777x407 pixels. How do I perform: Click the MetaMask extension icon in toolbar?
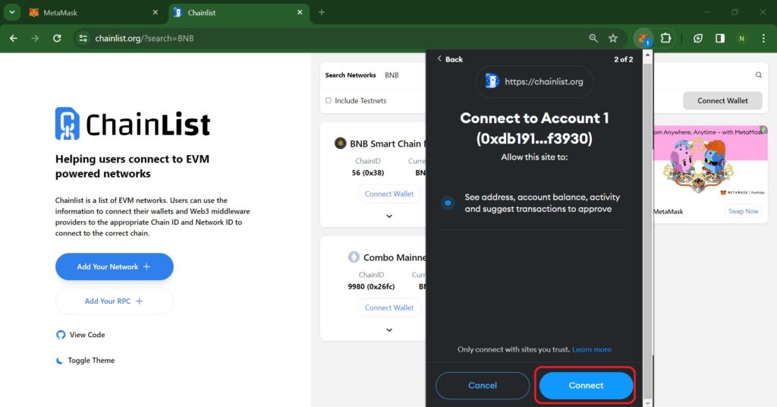pos(643,38)
